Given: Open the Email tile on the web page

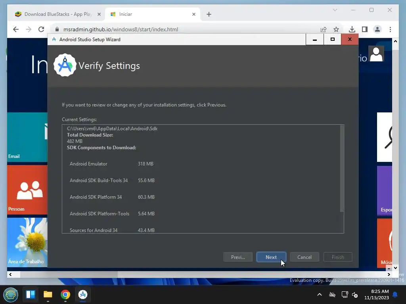Looking at the screenshot, I should point(27,137).
